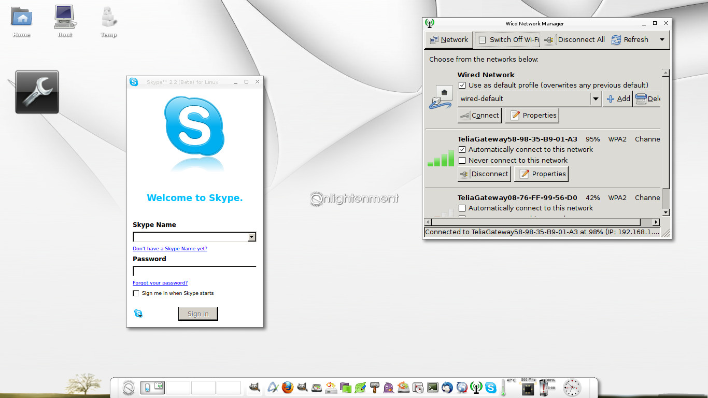Click the temperature thermometer gadget in dock

[x=503, y=388]
